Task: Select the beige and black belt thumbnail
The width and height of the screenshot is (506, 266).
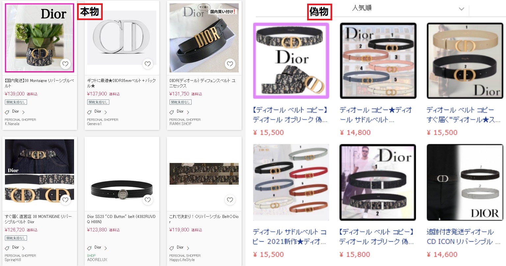Action: click(x=465, y=61)
